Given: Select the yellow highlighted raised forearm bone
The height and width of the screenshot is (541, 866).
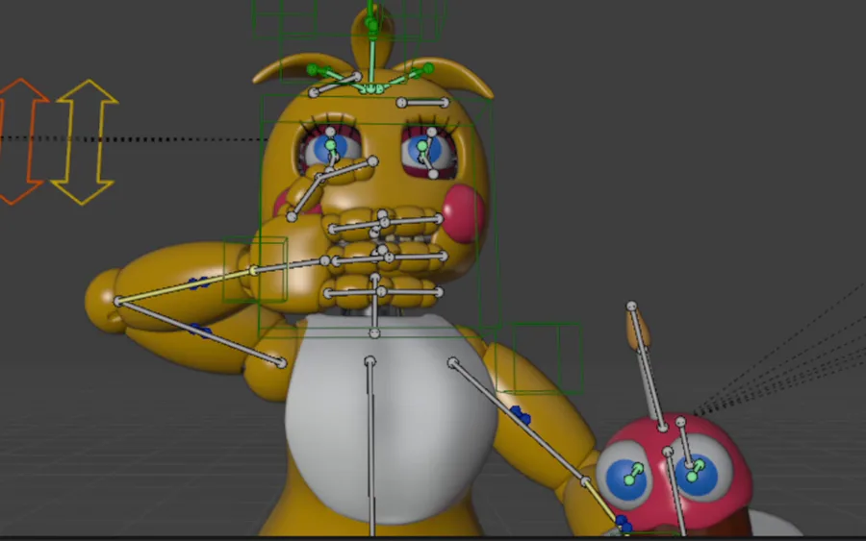Looking at the screenshot, I should coord(186,285).
